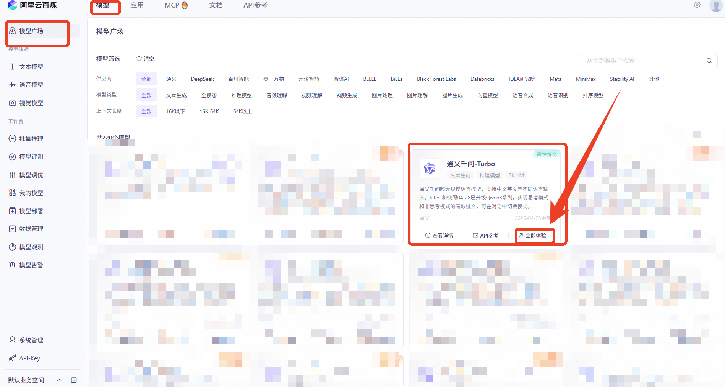Screen dimensions: 725x387
Task: Filter model type by 视频生成
Action: (x=347, y=95)
